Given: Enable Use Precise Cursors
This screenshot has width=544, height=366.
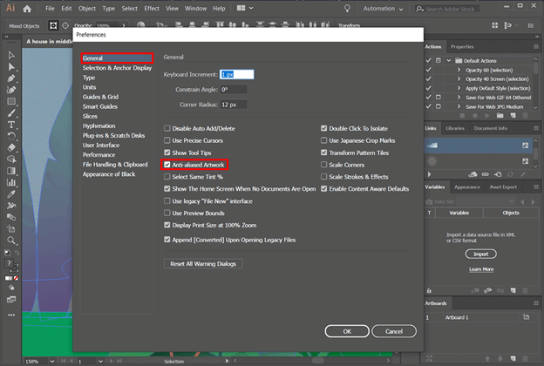Looking at the screenshot, I should click(167, 139).
